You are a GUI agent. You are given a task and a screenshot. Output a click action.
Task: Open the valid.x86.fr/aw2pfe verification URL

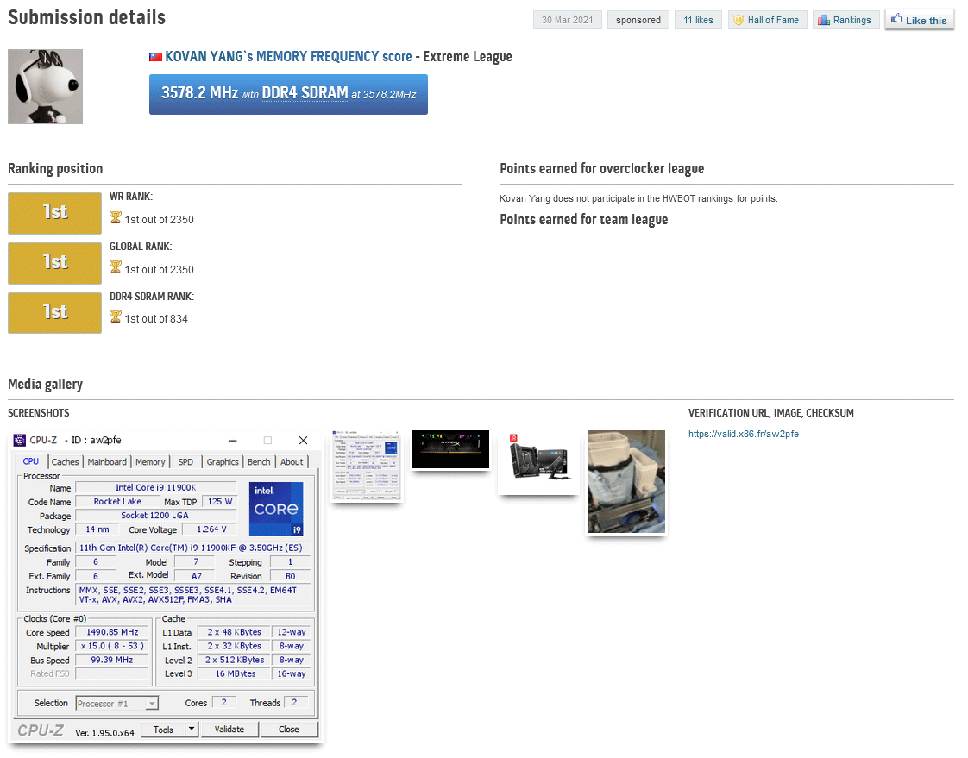click(x=744, y=434)
